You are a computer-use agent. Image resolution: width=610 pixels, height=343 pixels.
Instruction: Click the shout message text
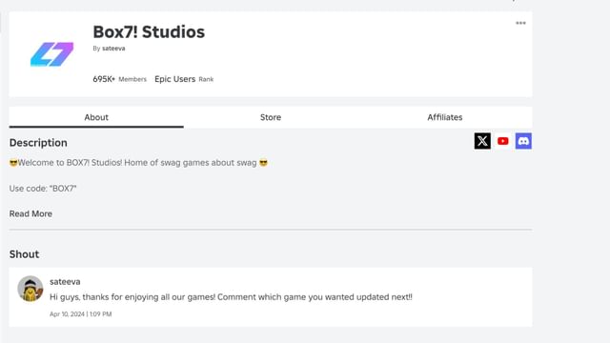point(231,297)
